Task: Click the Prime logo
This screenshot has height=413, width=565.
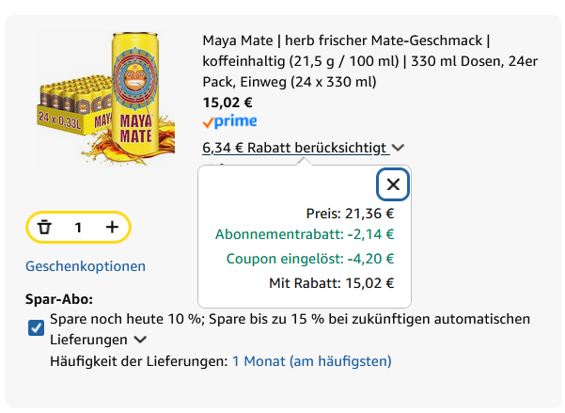Action: click(229, 121)
